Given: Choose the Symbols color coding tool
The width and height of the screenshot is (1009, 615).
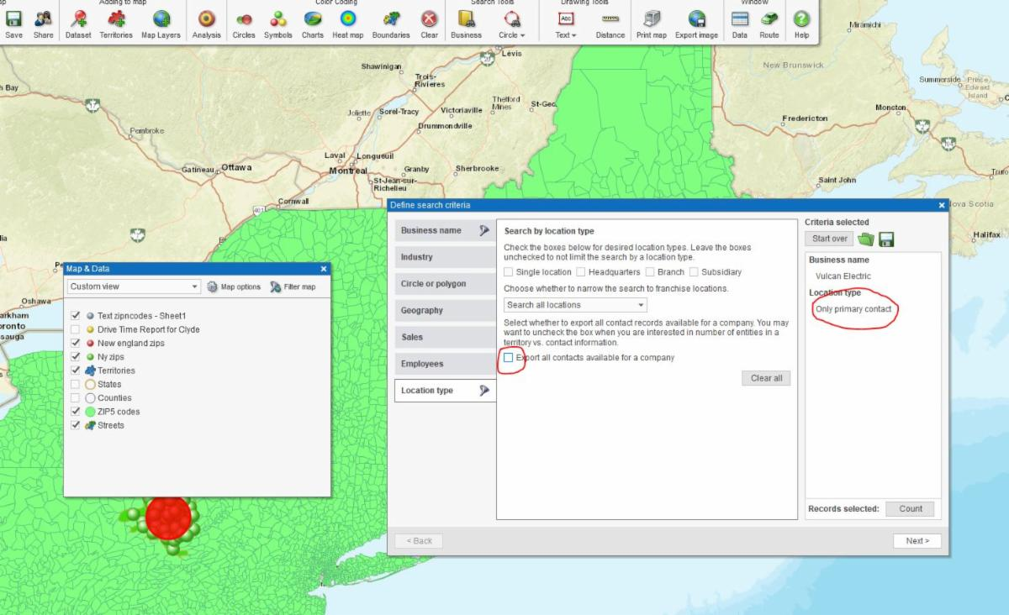Looking at the screenshot, I should 278,24.
